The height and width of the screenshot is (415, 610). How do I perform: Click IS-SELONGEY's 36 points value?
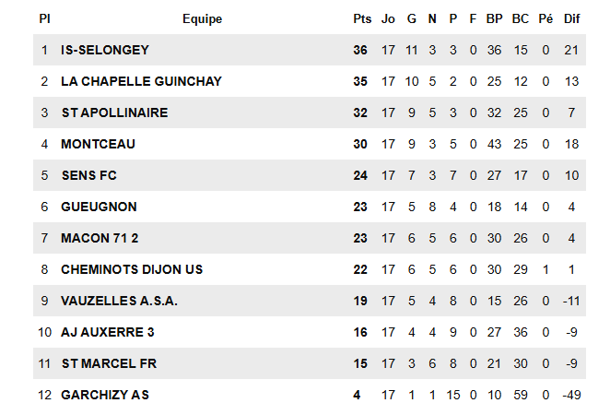(x=360, y=50)
